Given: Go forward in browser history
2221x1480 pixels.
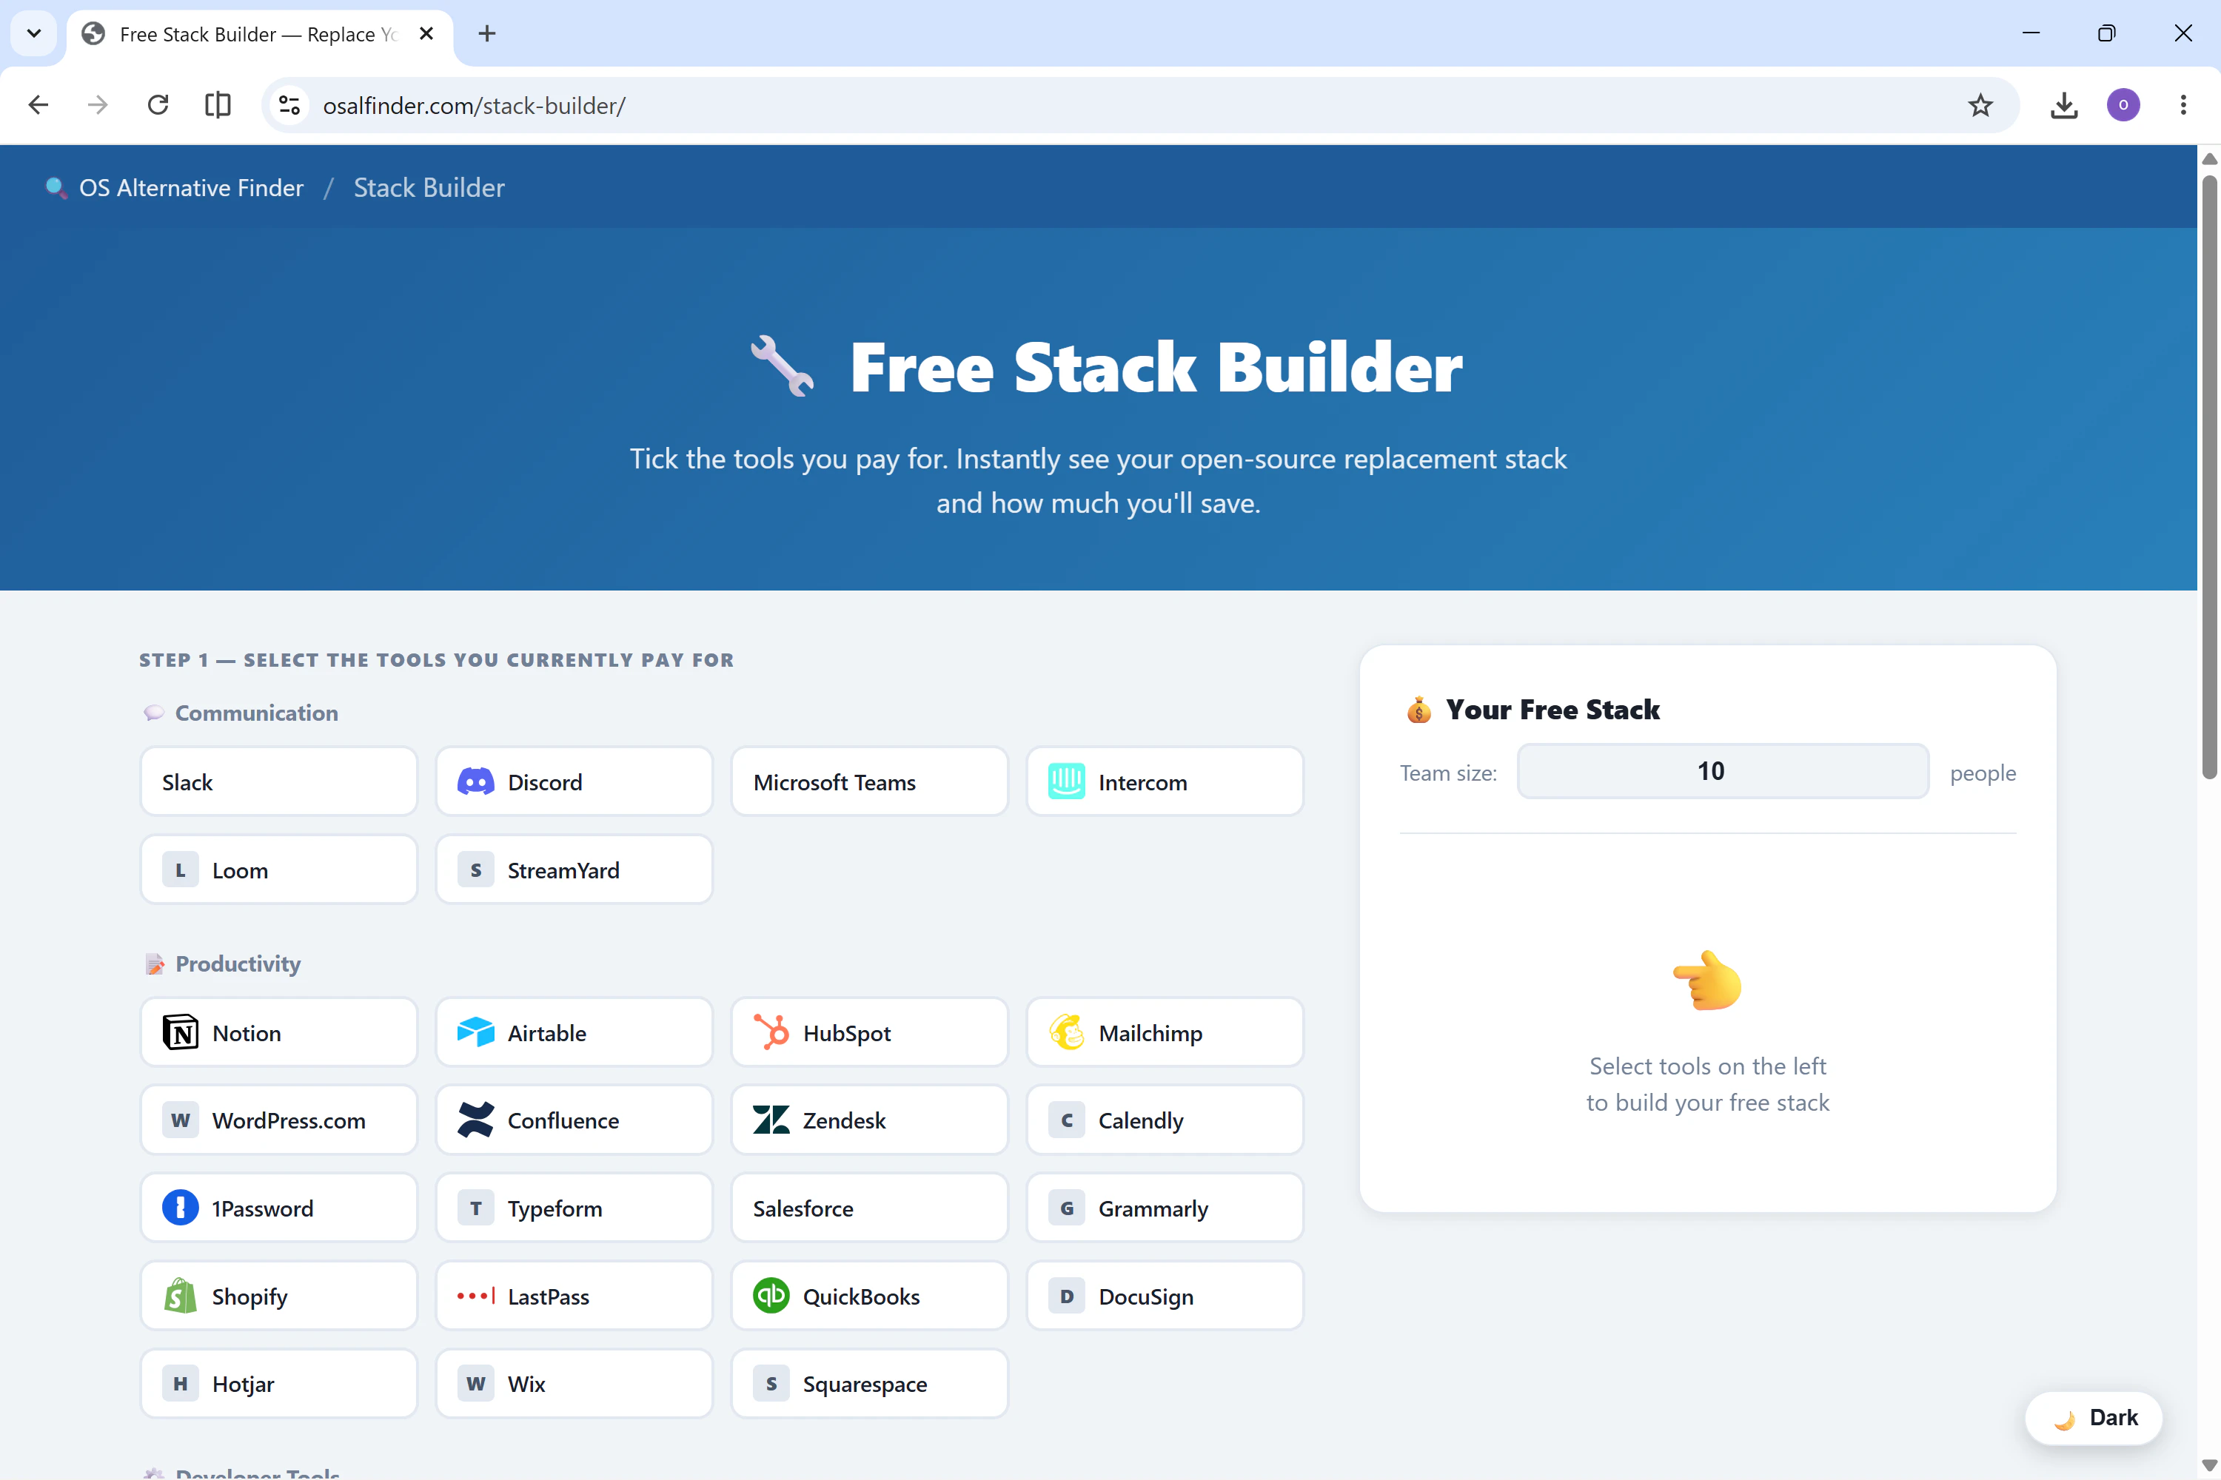Looking at the screenshot, I should tap(97, 105).
